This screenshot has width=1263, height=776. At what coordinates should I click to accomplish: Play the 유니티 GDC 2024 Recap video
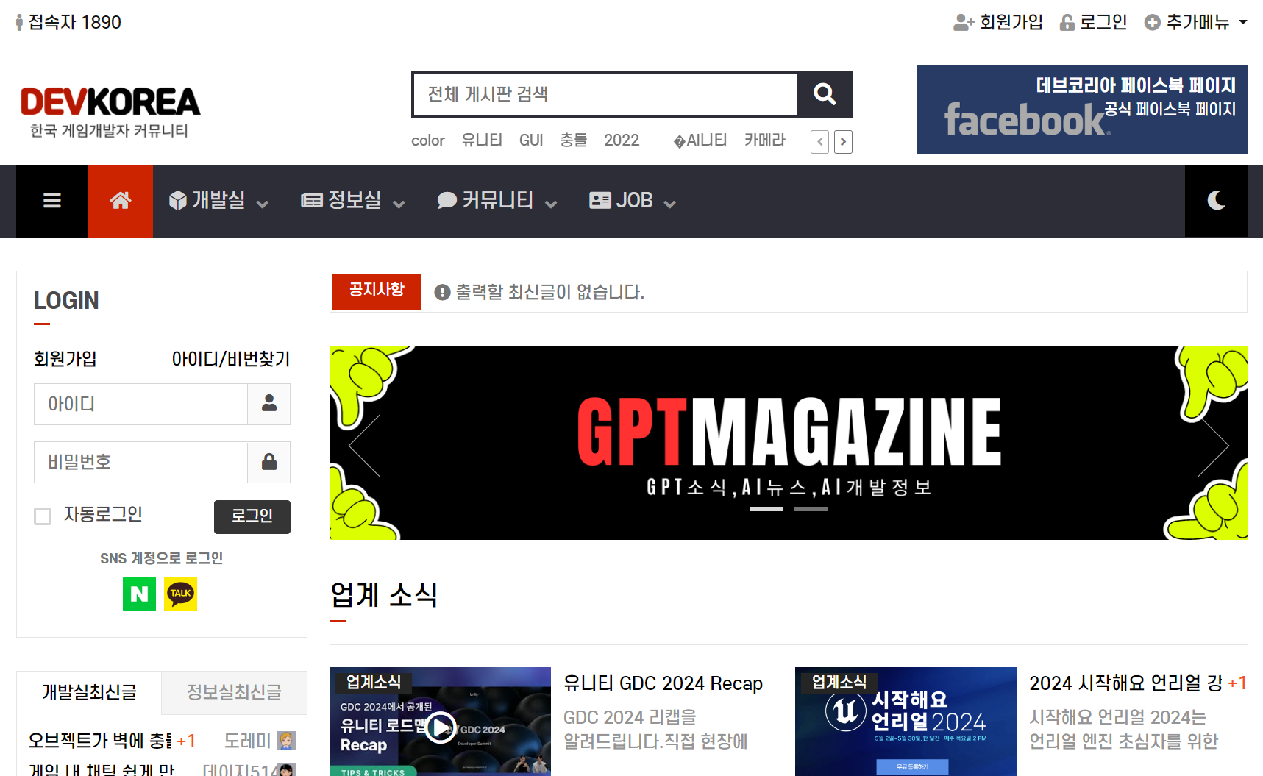pyautogui.click(x=440, y=728)
